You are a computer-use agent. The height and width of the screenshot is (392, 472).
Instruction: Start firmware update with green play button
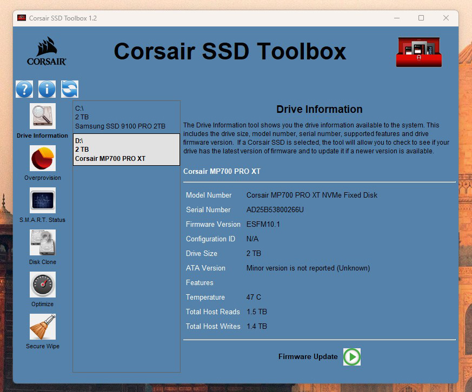click(x=352, y=357)
